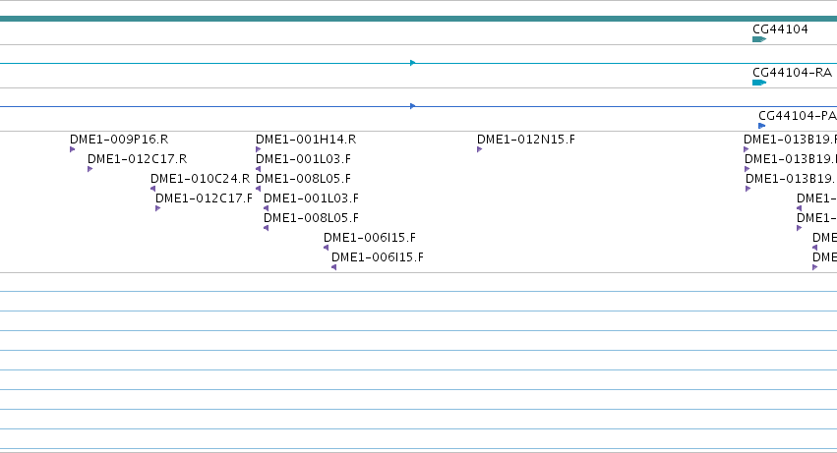Click the CG44104-RA transcript arrow glyph
837x453 pixels.
tap(759, 83)
